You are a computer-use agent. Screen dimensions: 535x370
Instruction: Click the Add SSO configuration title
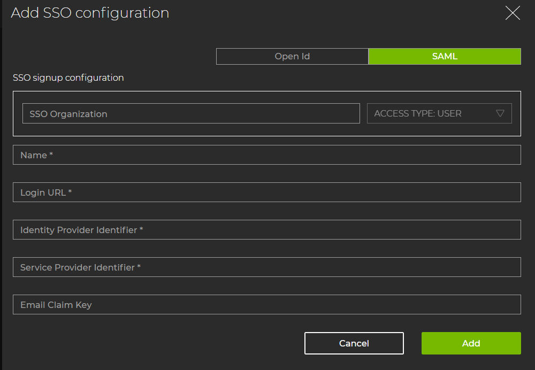pyautogui.click(x=89, y=13)
